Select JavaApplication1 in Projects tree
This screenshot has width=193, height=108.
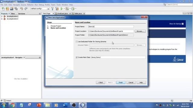click(x=12, y=16)
